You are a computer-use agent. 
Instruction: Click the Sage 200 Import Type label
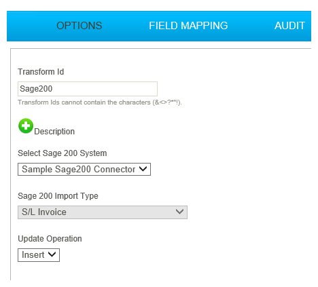click(x=58, y=196)
